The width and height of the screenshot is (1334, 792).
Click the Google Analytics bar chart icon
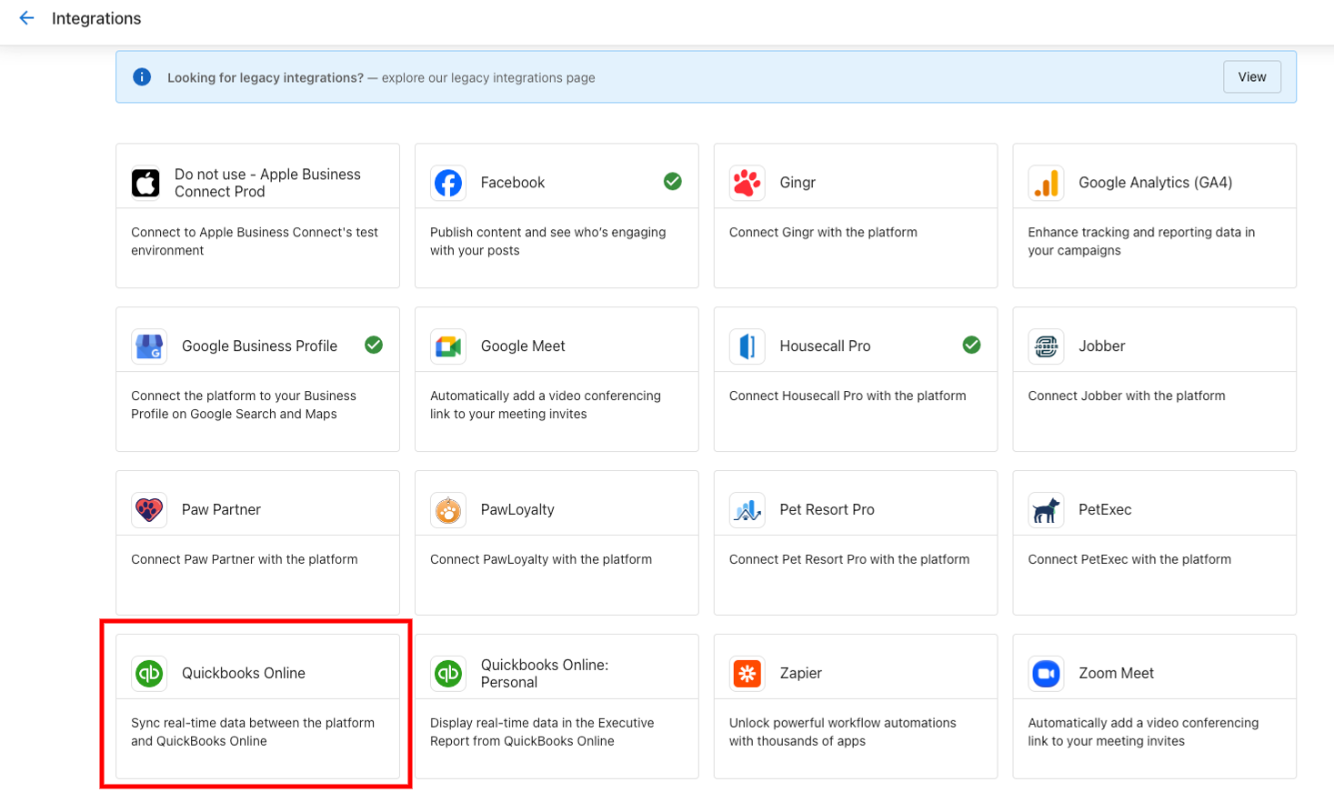tap(1046, 183)
